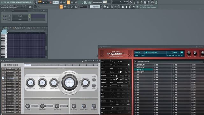Click the page icon in view toolbar
This screenshot has height=115, width=204.
123,7
